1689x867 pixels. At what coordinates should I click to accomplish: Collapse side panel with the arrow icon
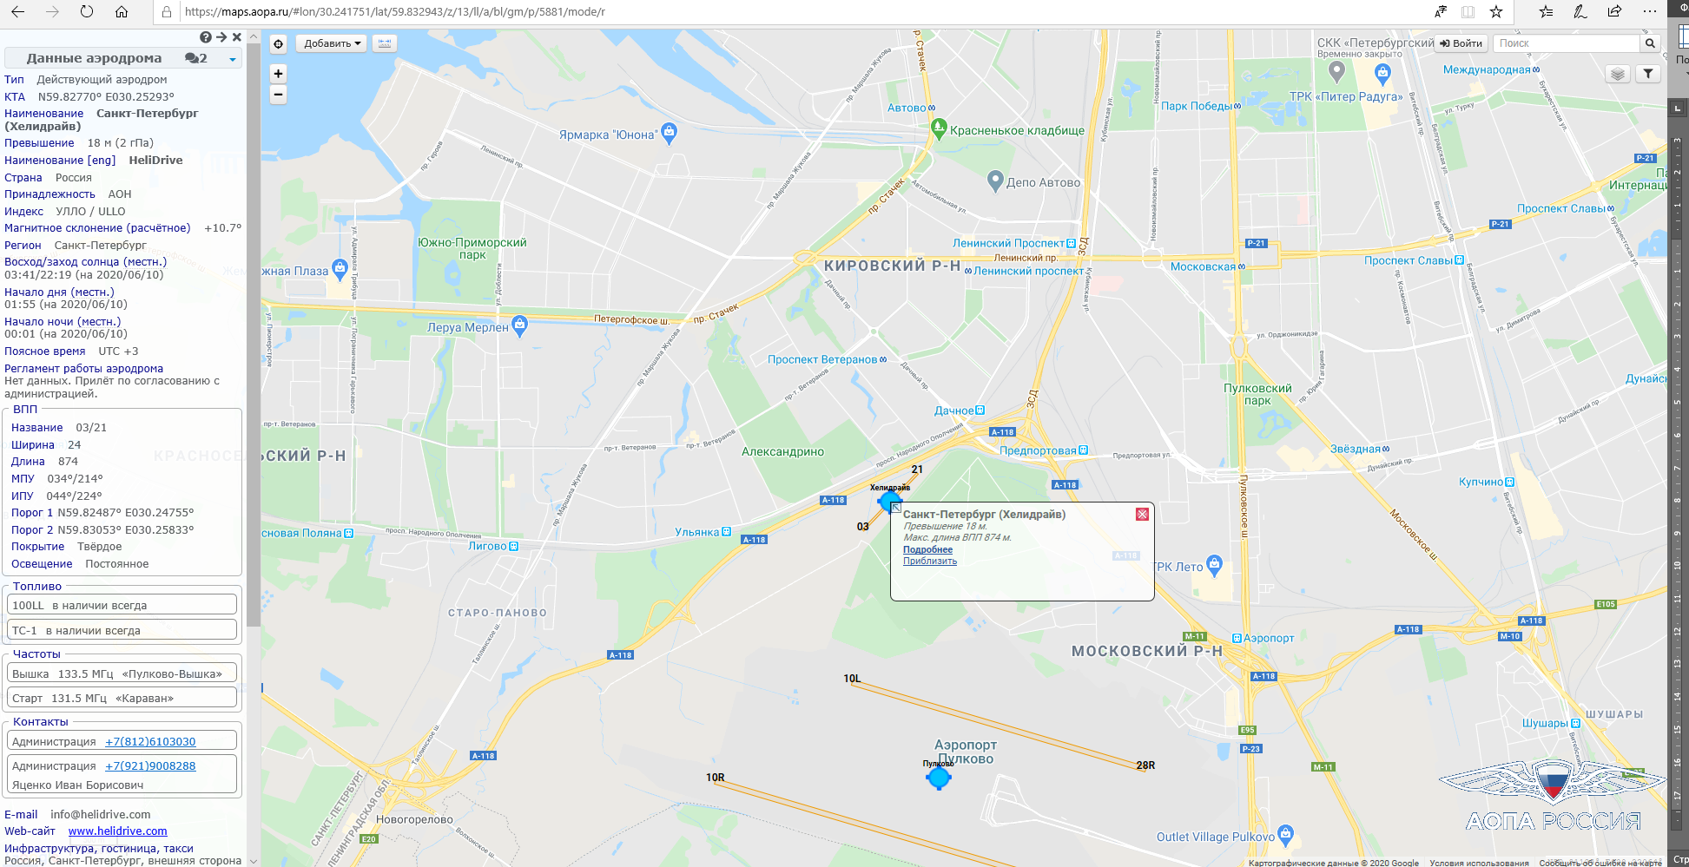221,37
